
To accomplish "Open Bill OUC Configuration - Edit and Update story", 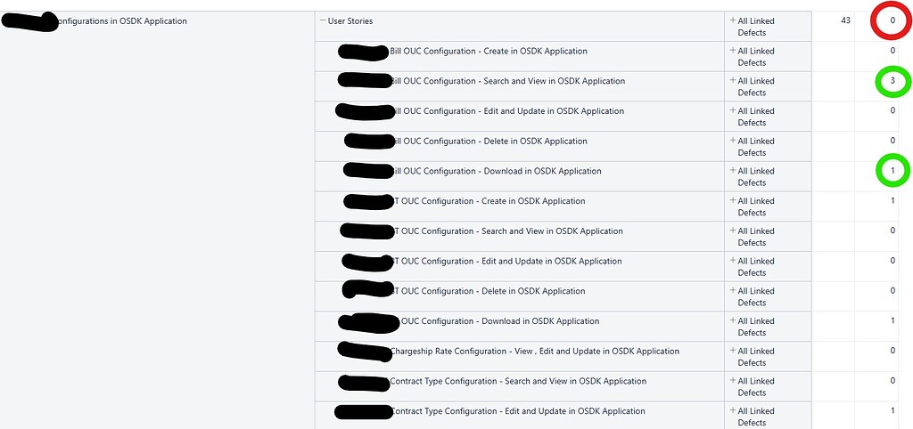I will (508, 111).
